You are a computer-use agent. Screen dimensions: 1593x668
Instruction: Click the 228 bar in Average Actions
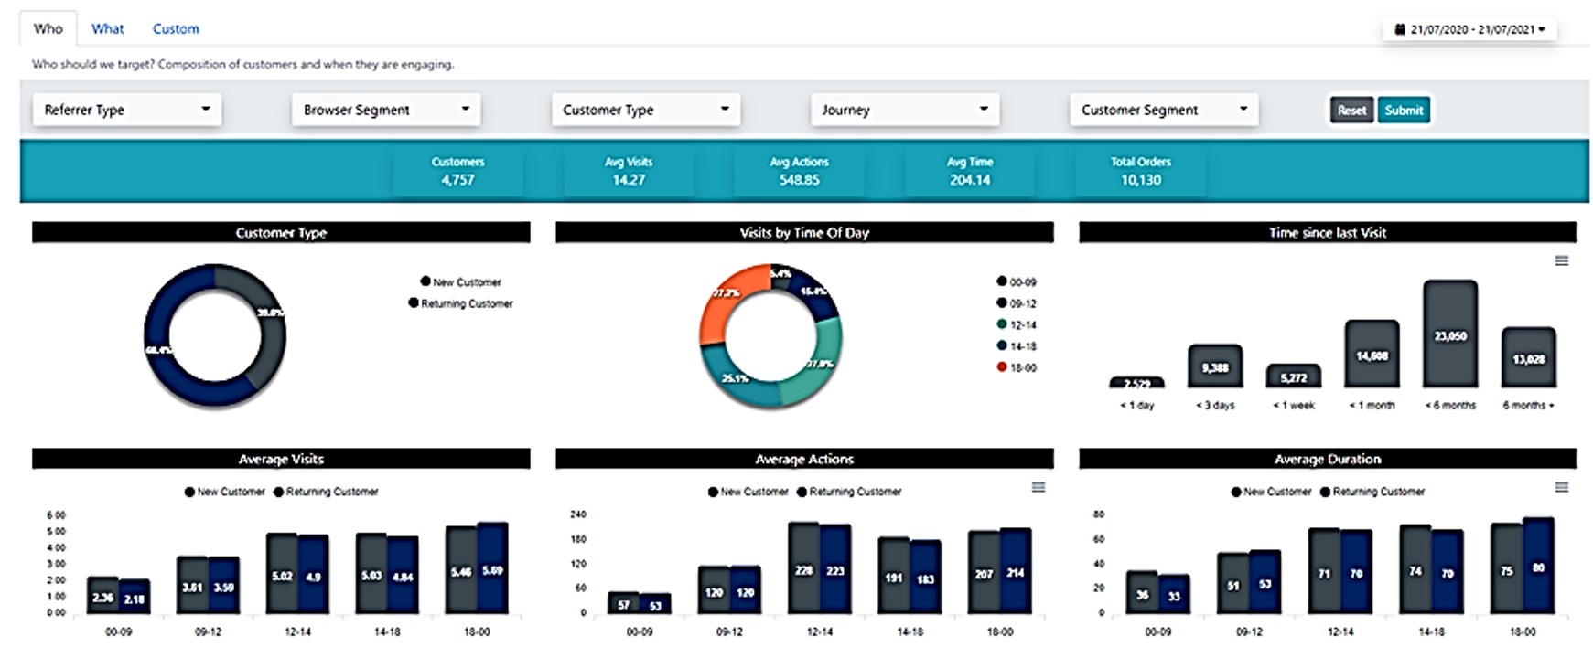(x=804, y=567)
